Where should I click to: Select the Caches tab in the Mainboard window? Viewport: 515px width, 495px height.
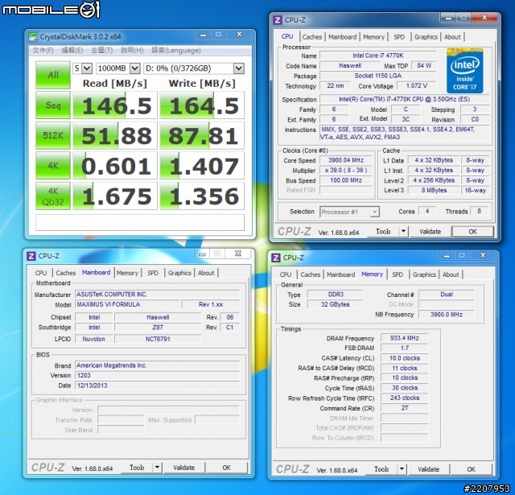(66, 273)
